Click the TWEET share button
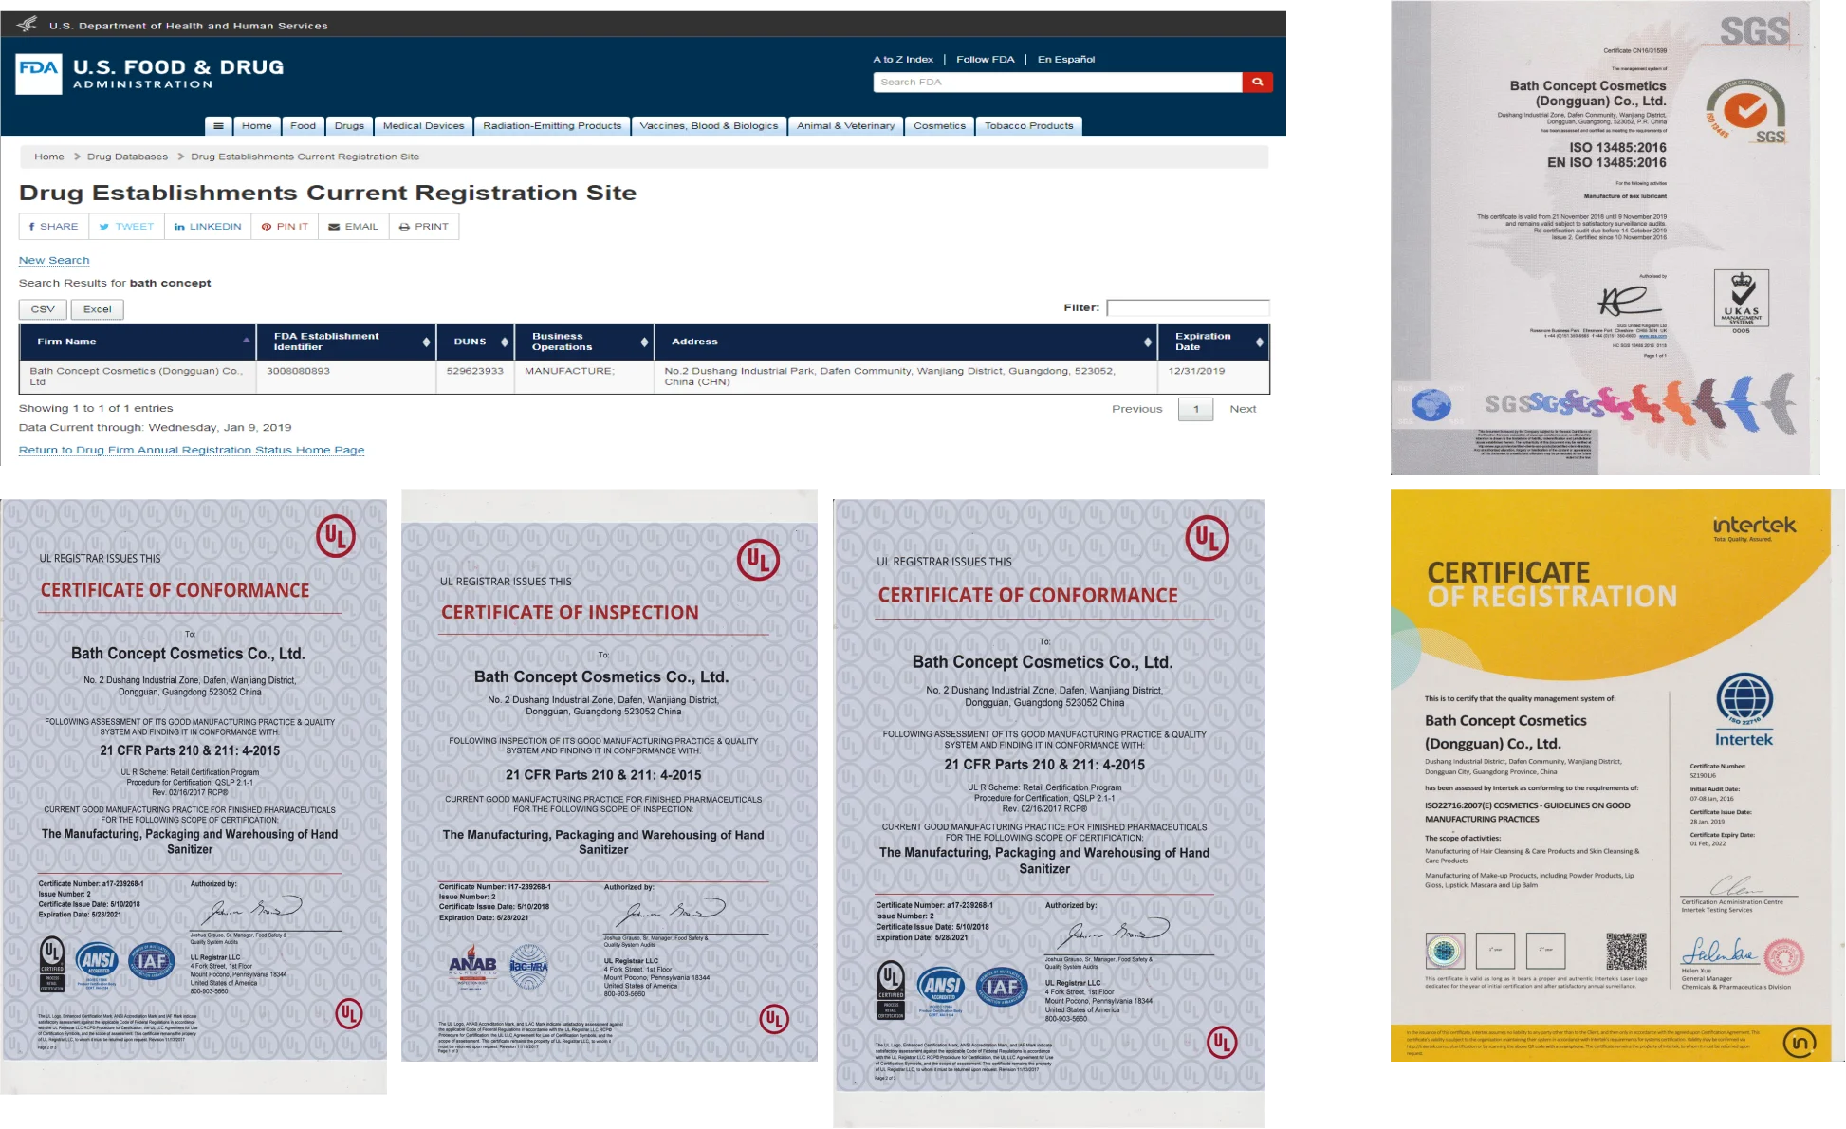1846x1129 pixels. point(126,227)
